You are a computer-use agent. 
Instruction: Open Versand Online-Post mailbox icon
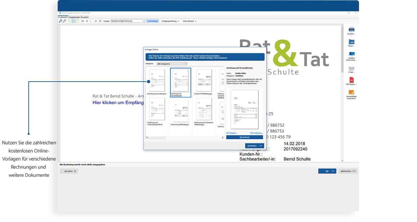[351, 54]
